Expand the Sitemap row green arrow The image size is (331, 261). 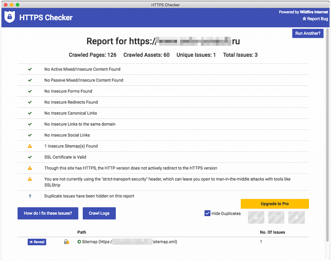tap(79, 242)
